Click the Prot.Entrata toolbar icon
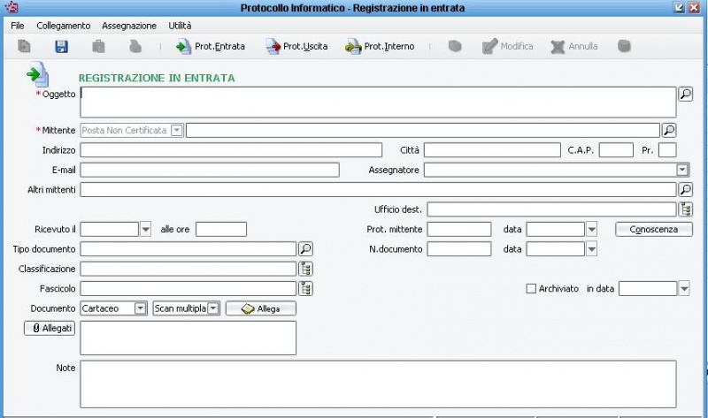 [x=183, y=47]
